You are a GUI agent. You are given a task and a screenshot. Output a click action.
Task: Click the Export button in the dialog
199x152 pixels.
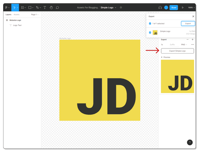point(188,23)
